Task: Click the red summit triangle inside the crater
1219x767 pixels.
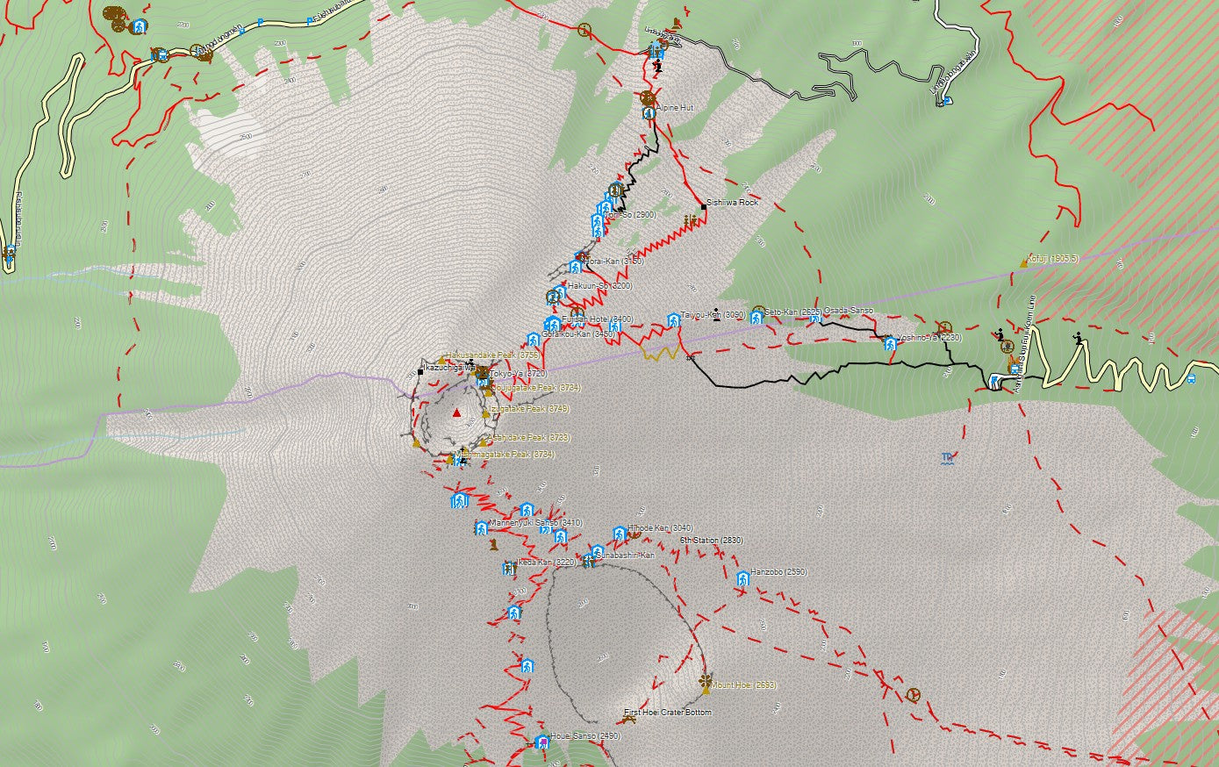Action: point(456,412)
